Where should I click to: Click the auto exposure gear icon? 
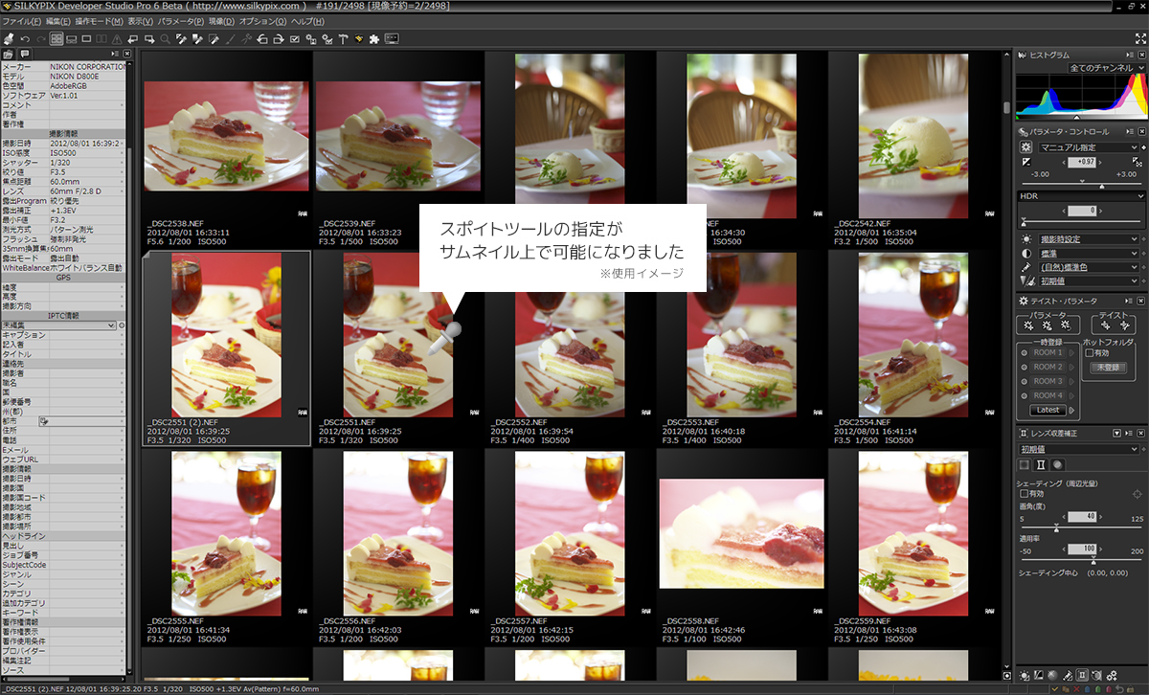point(1025,147)
